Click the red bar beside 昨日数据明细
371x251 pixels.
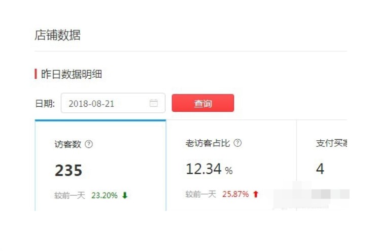tap(36, 74)
